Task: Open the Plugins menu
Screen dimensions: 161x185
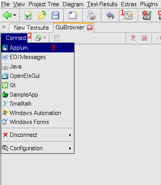Action: [x=149, y=4]
